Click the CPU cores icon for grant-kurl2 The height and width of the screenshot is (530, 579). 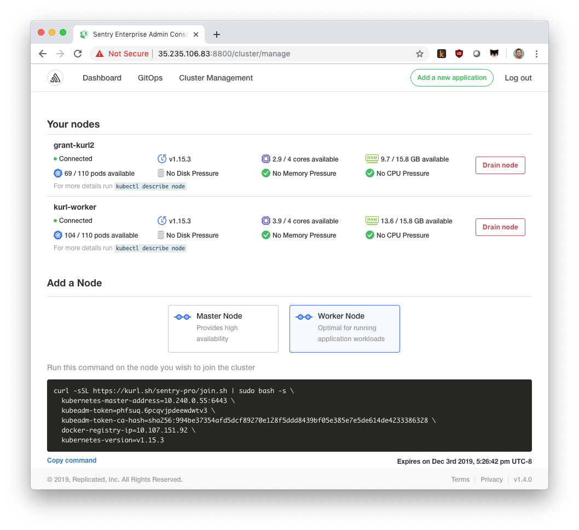tap(265, 159)
